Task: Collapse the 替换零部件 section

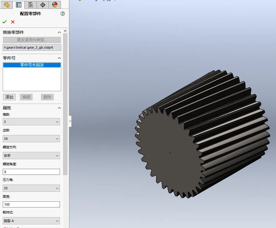Action: pyautogui.click(x=59, y=32)
